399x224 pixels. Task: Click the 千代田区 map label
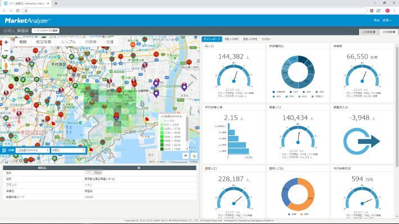pyautogui.click(x=59, y=65)
